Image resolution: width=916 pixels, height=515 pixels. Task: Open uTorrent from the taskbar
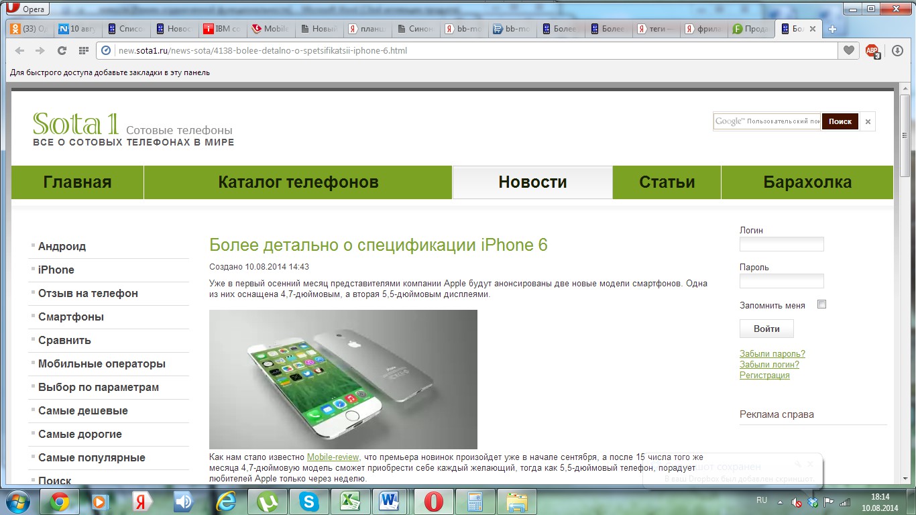tap(268, 502)
